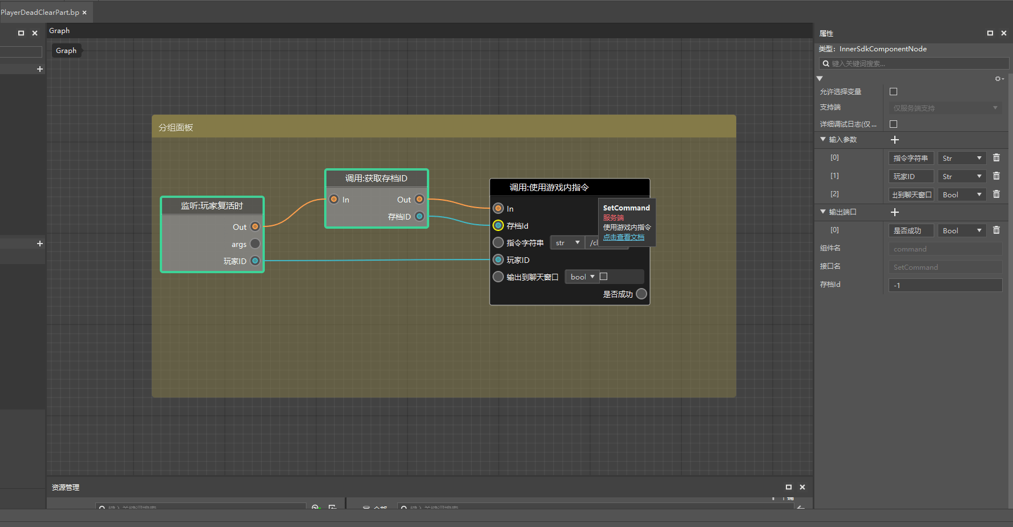This screenshot has height=527, width=1013.
Task: Close the 属性 properties panel
Action: click(x=1004, y=33)
